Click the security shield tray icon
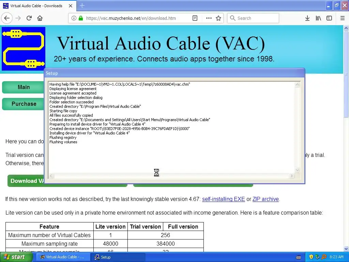Image resolution: width=349 pixels, height=262 pixels. (311, 257)
